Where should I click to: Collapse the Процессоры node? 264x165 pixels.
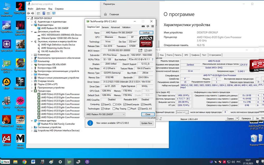coord(32,91)
